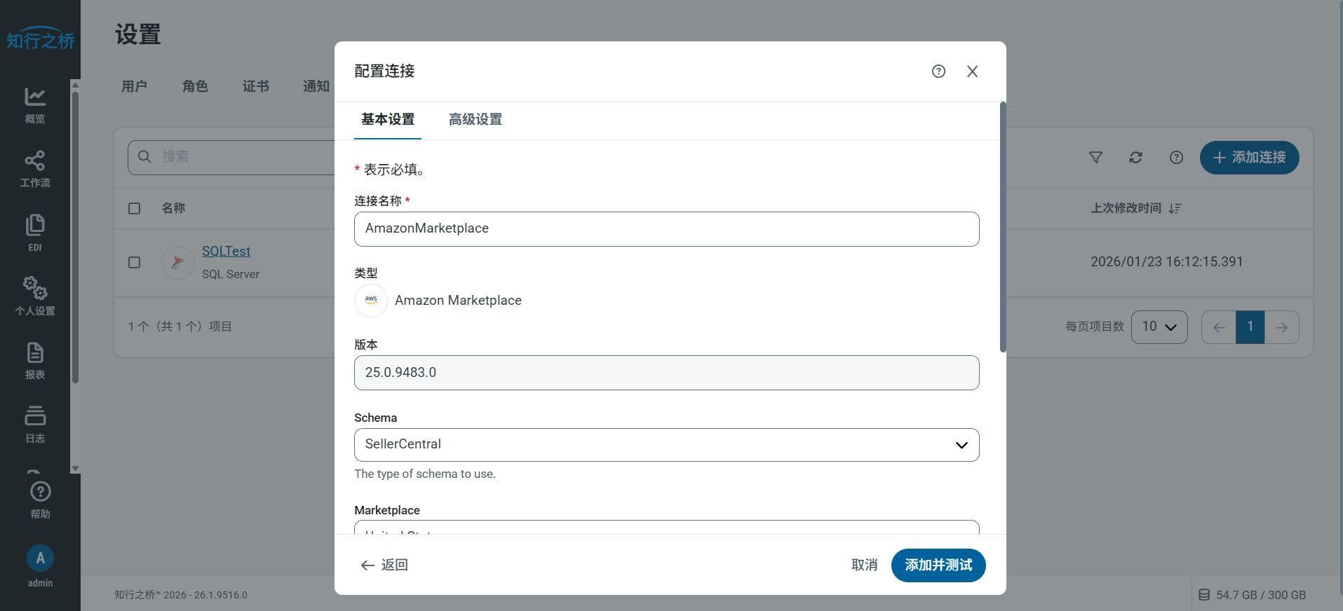Select all rows with header checkbox
The width and height of the screenshot is (1343, 611).
click(135, 208)
